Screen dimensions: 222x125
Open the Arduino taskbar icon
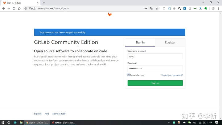point(15,123)
